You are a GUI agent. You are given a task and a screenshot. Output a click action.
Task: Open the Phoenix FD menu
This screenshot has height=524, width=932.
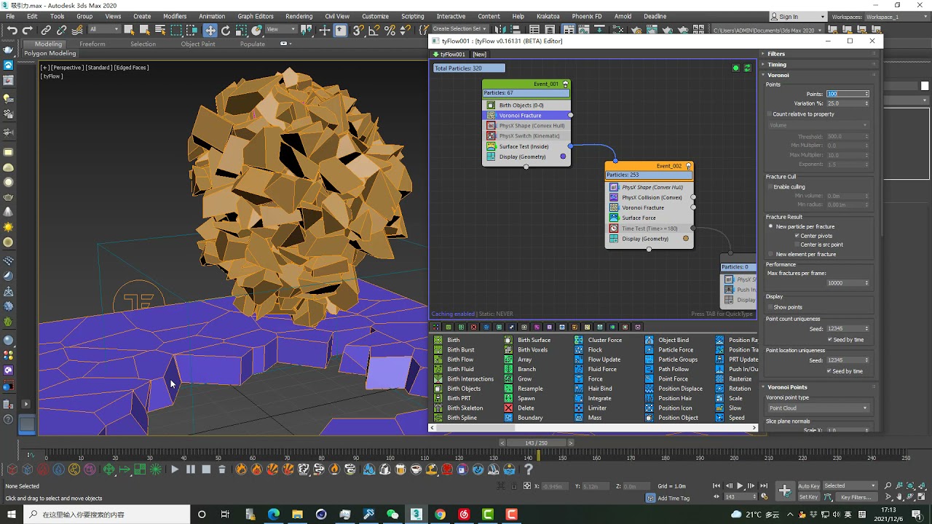[587, 16]
